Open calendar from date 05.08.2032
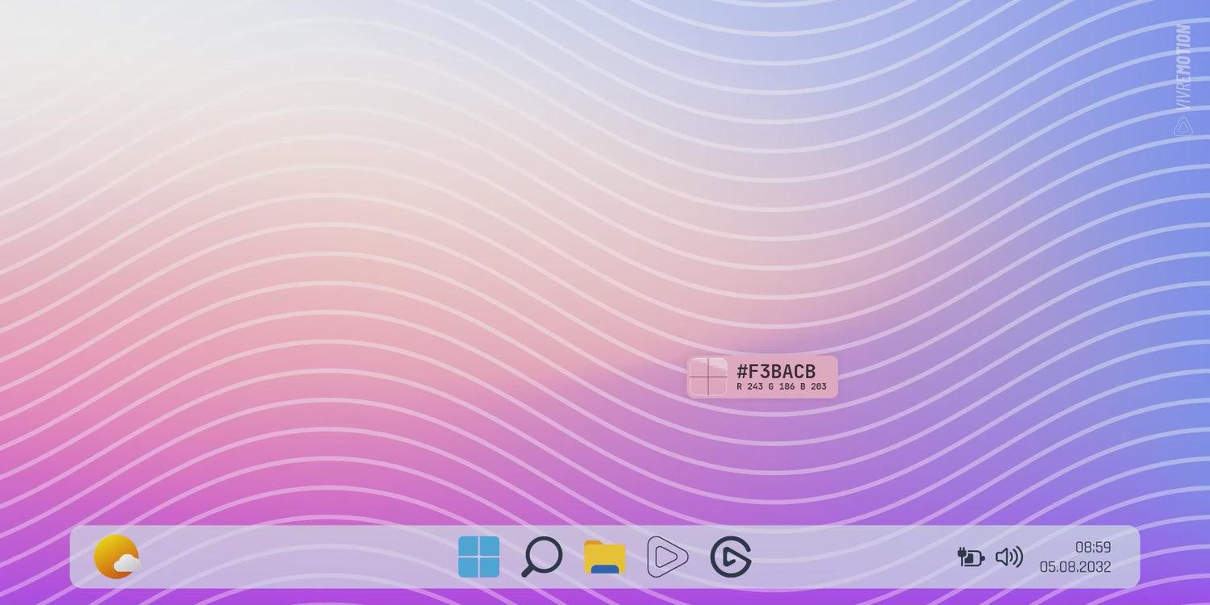Viewport: 1210px width, 605px height. tap(1075, 567)
